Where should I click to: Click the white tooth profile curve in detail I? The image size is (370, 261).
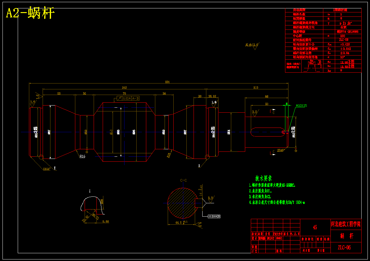coord(92,205)
